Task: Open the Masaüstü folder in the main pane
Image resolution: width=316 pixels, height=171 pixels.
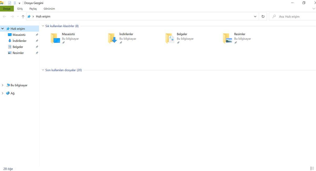Action: [56, 38]
